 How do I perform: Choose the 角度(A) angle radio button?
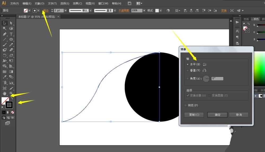[188, 79]
